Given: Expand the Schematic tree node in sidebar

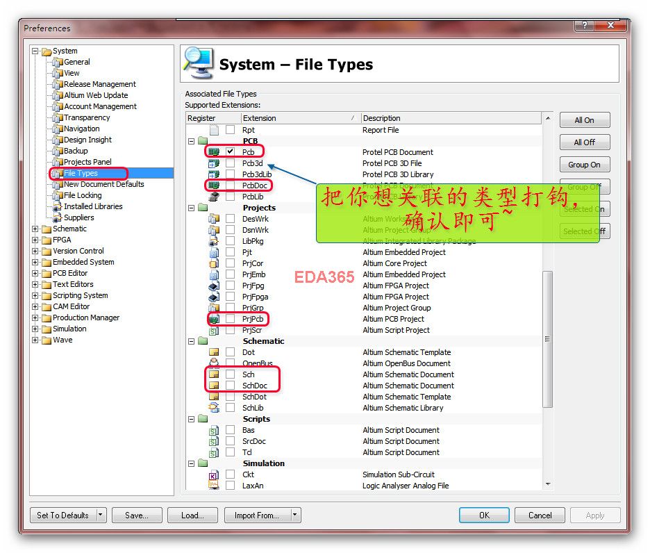Looking at the screenshot, I should click(35, 229).
